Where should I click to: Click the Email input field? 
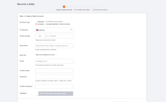(54, 61)
